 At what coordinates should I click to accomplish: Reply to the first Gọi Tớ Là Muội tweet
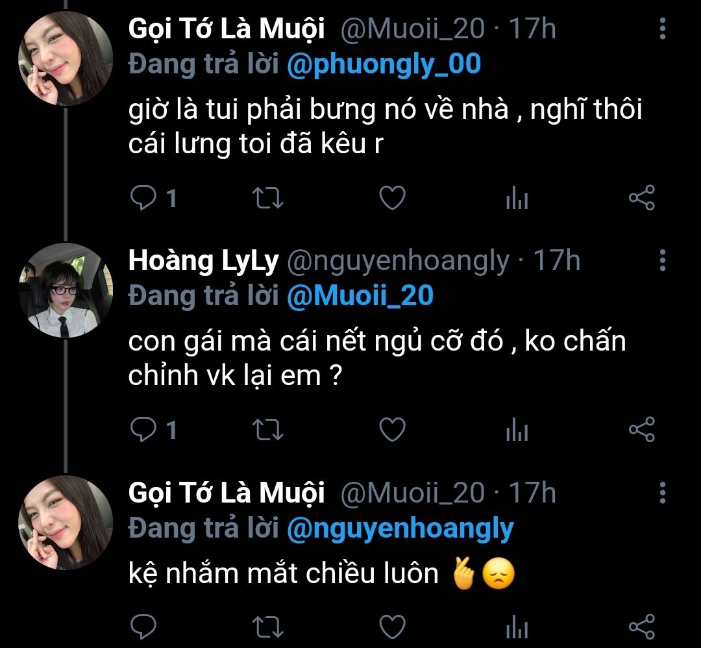click(143, 199)
